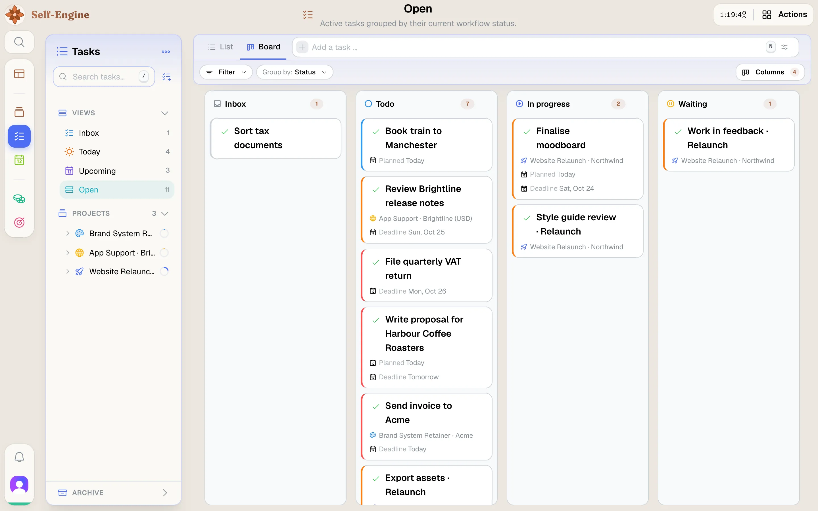Click the Self-Engine flower logo
This screenshot has width=818, height=511.
(15, 14)
